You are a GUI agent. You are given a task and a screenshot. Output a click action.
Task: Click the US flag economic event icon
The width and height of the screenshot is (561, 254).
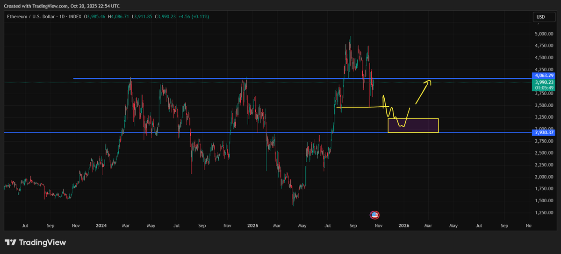tap(374, 215)
